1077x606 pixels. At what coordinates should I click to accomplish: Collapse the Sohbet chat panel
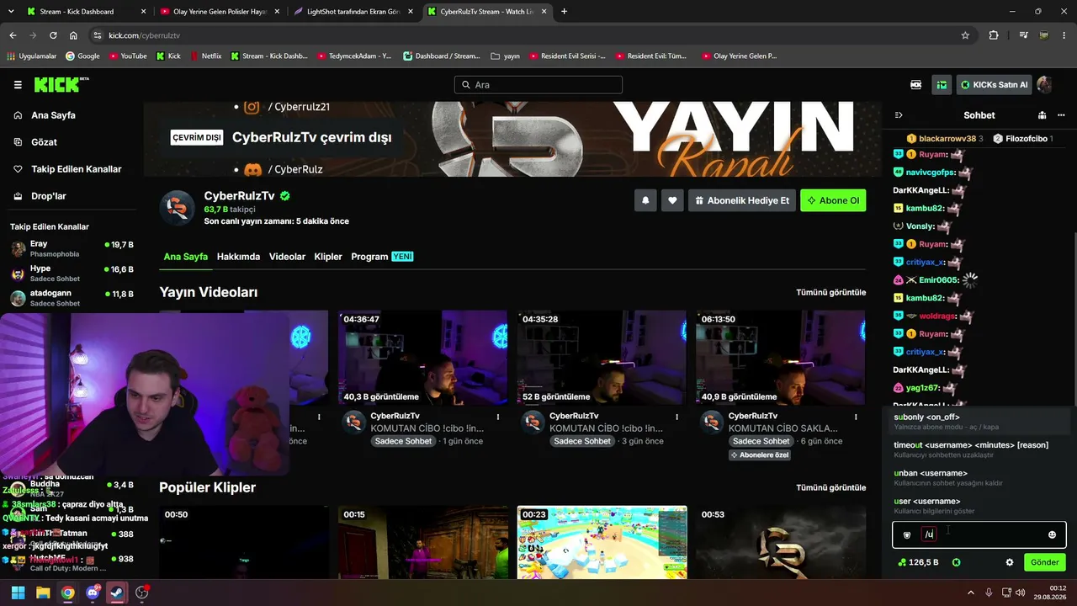click(x=899, y=115)
